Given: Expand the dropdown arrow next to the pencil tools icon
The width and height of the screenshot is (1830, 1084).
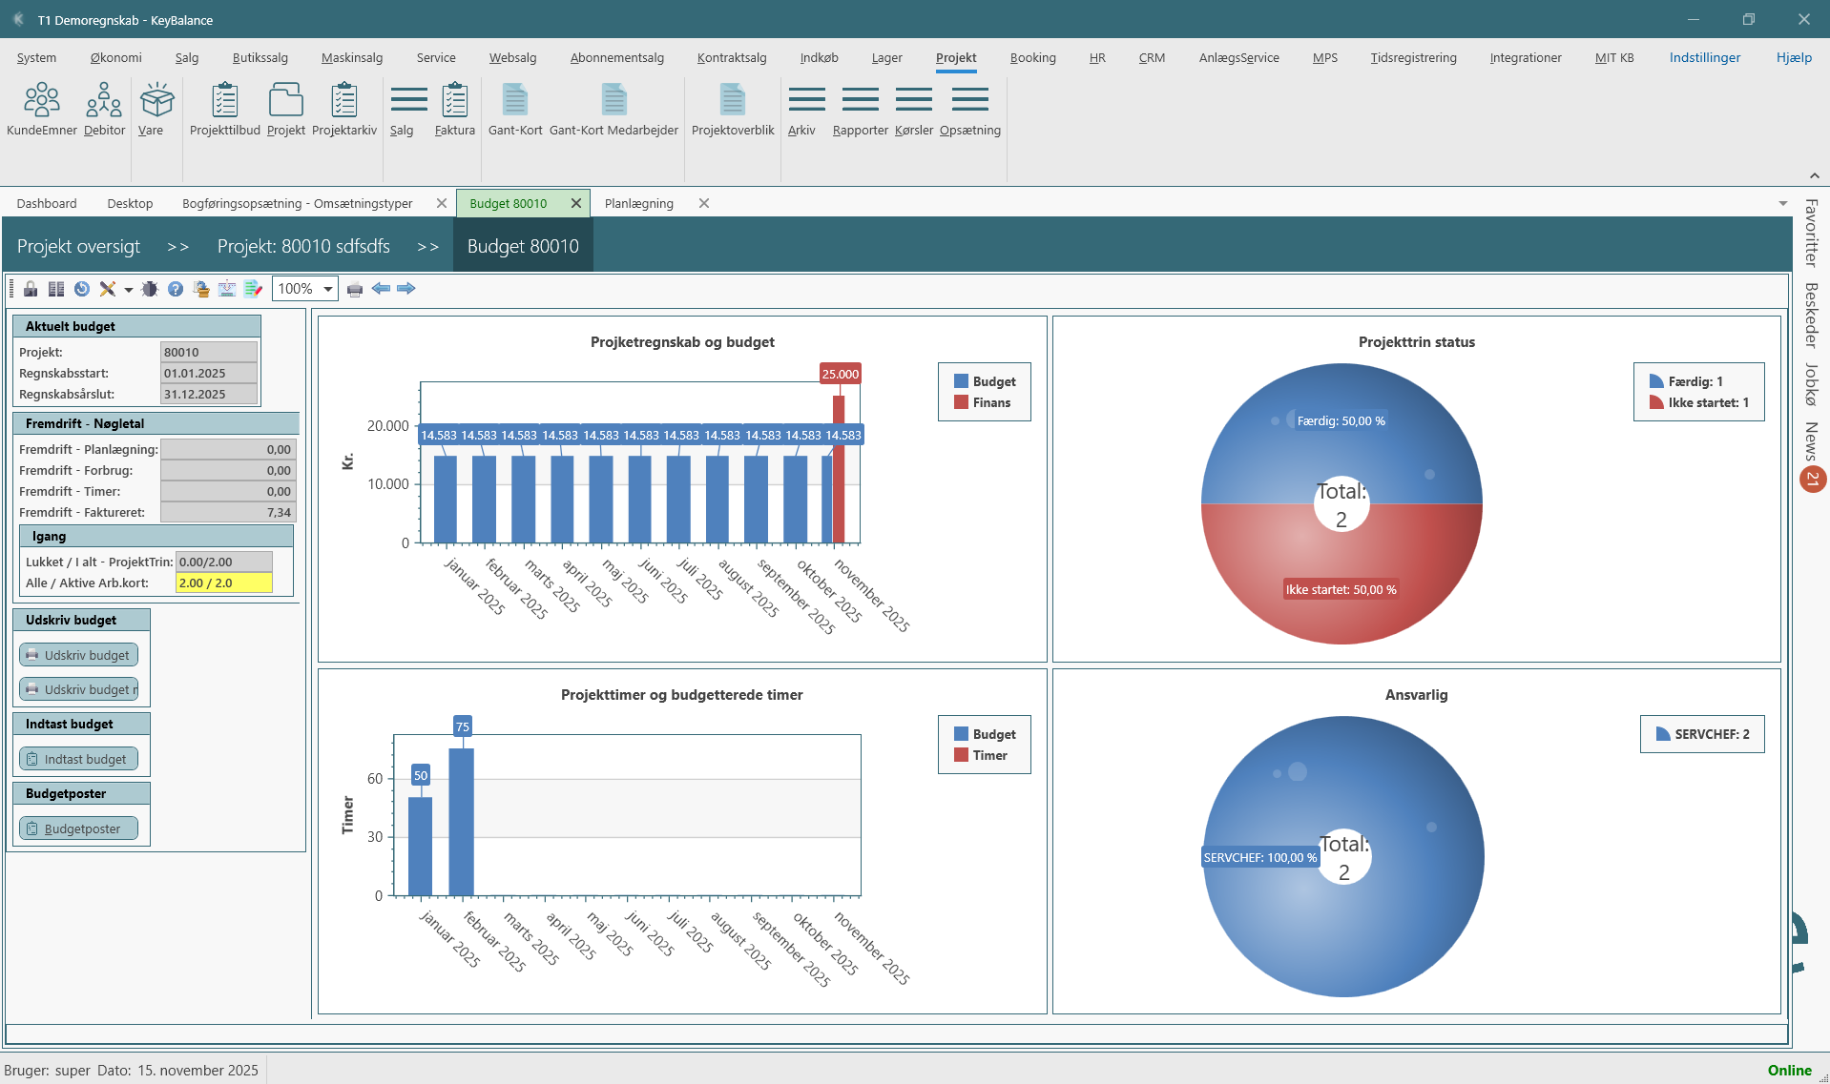Looking at the screenshot, I should point(128,290).
